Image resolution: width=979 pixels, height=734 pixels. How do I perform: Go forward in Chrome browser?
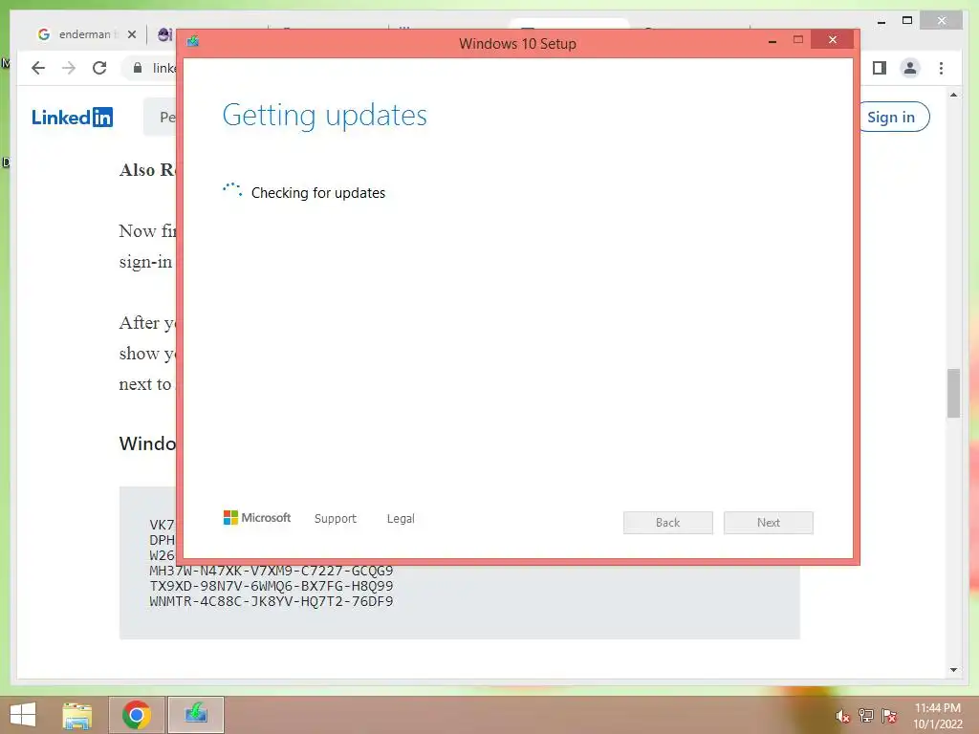[x=69, y=68]
